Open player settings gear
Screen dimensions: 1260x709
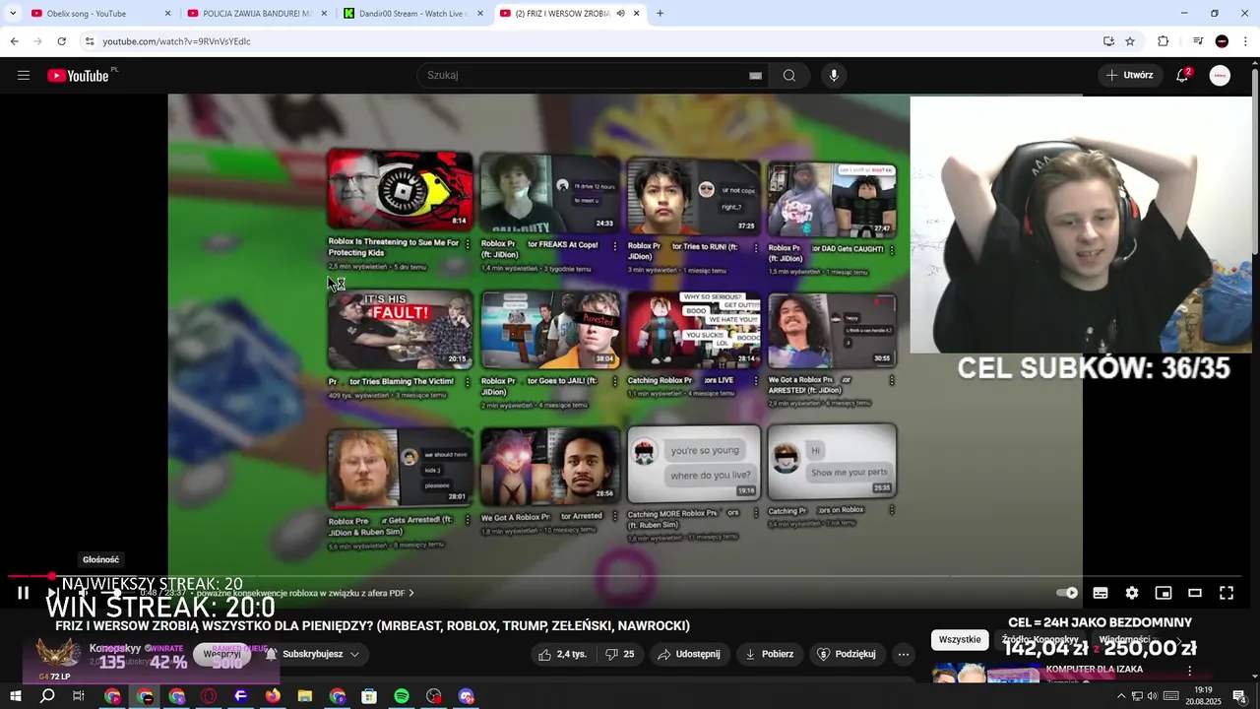1132,593
